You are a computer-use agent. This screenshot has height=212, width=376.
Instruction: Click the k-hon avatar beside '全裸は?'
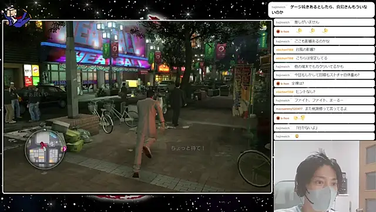point(278,84)
